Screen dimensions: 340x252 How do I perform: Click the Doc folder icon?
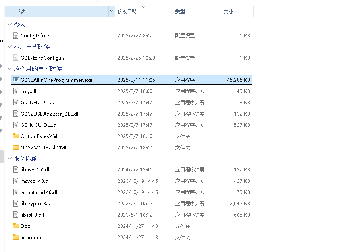tap(16, 226)
